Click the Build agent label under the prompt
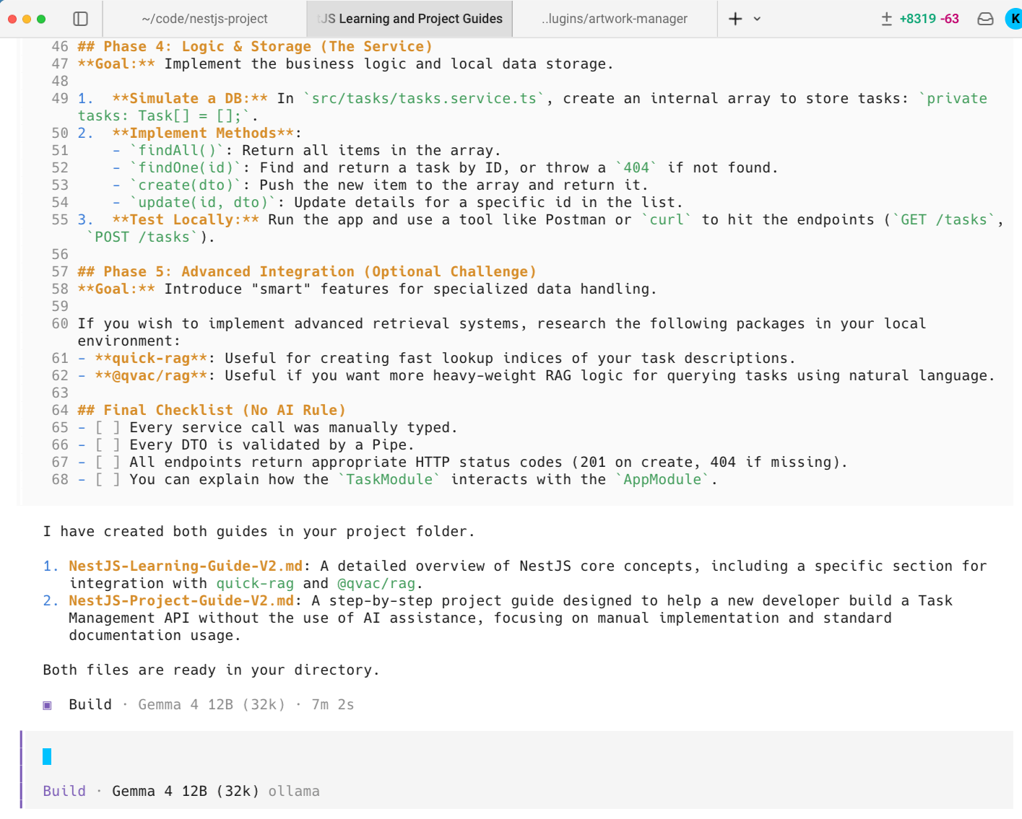 pyautogui.click(x=64, y=791)
